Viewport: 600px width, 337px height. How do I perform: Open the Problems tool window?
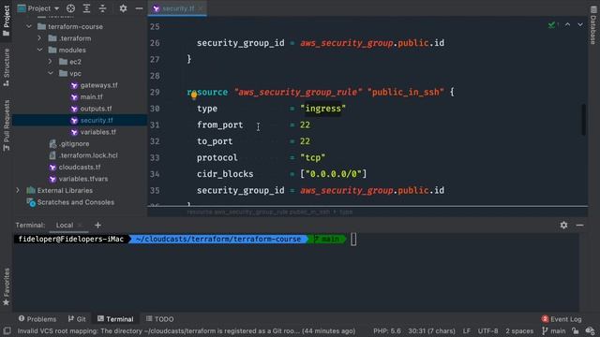[37, 318]
